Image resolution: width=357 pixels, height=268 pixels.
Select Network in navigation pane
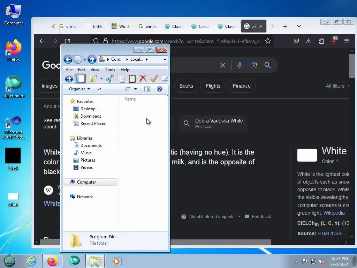click(x=85, y=197)
